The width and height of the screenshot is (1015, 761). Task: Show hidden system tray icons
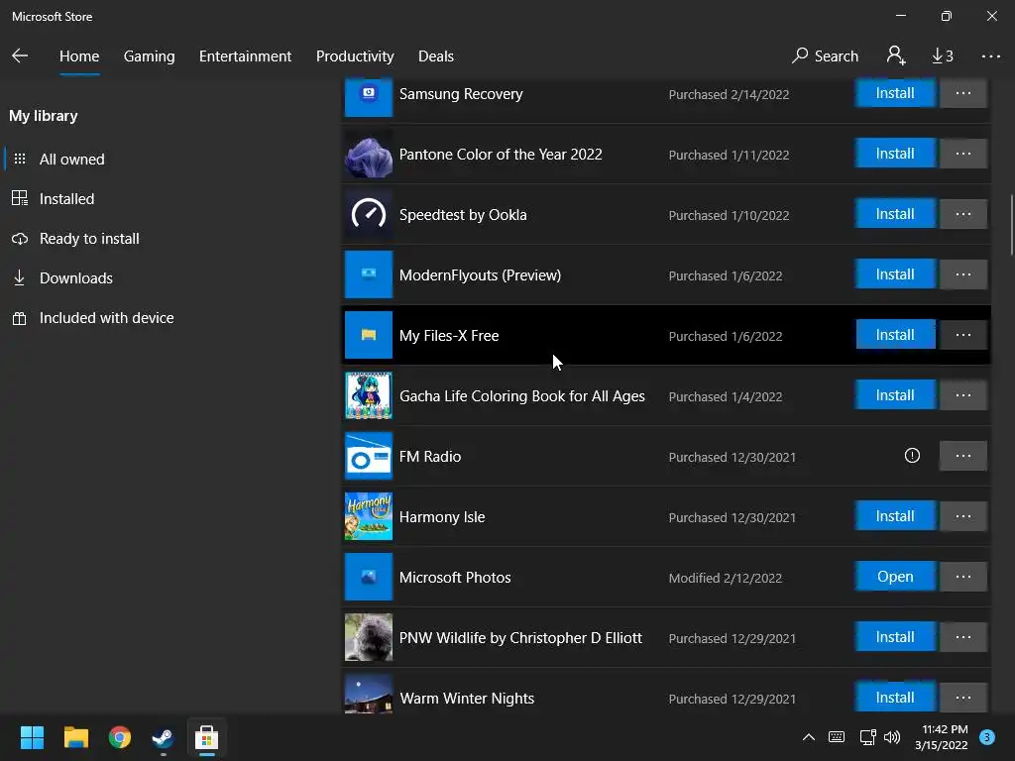click(x=809, y=737)
